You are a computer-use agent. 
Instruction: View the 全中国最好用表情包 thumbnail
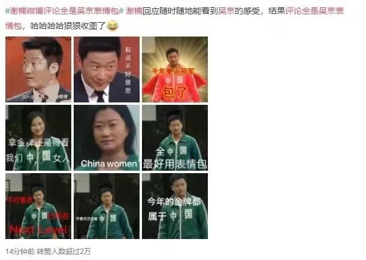point(175,138)
